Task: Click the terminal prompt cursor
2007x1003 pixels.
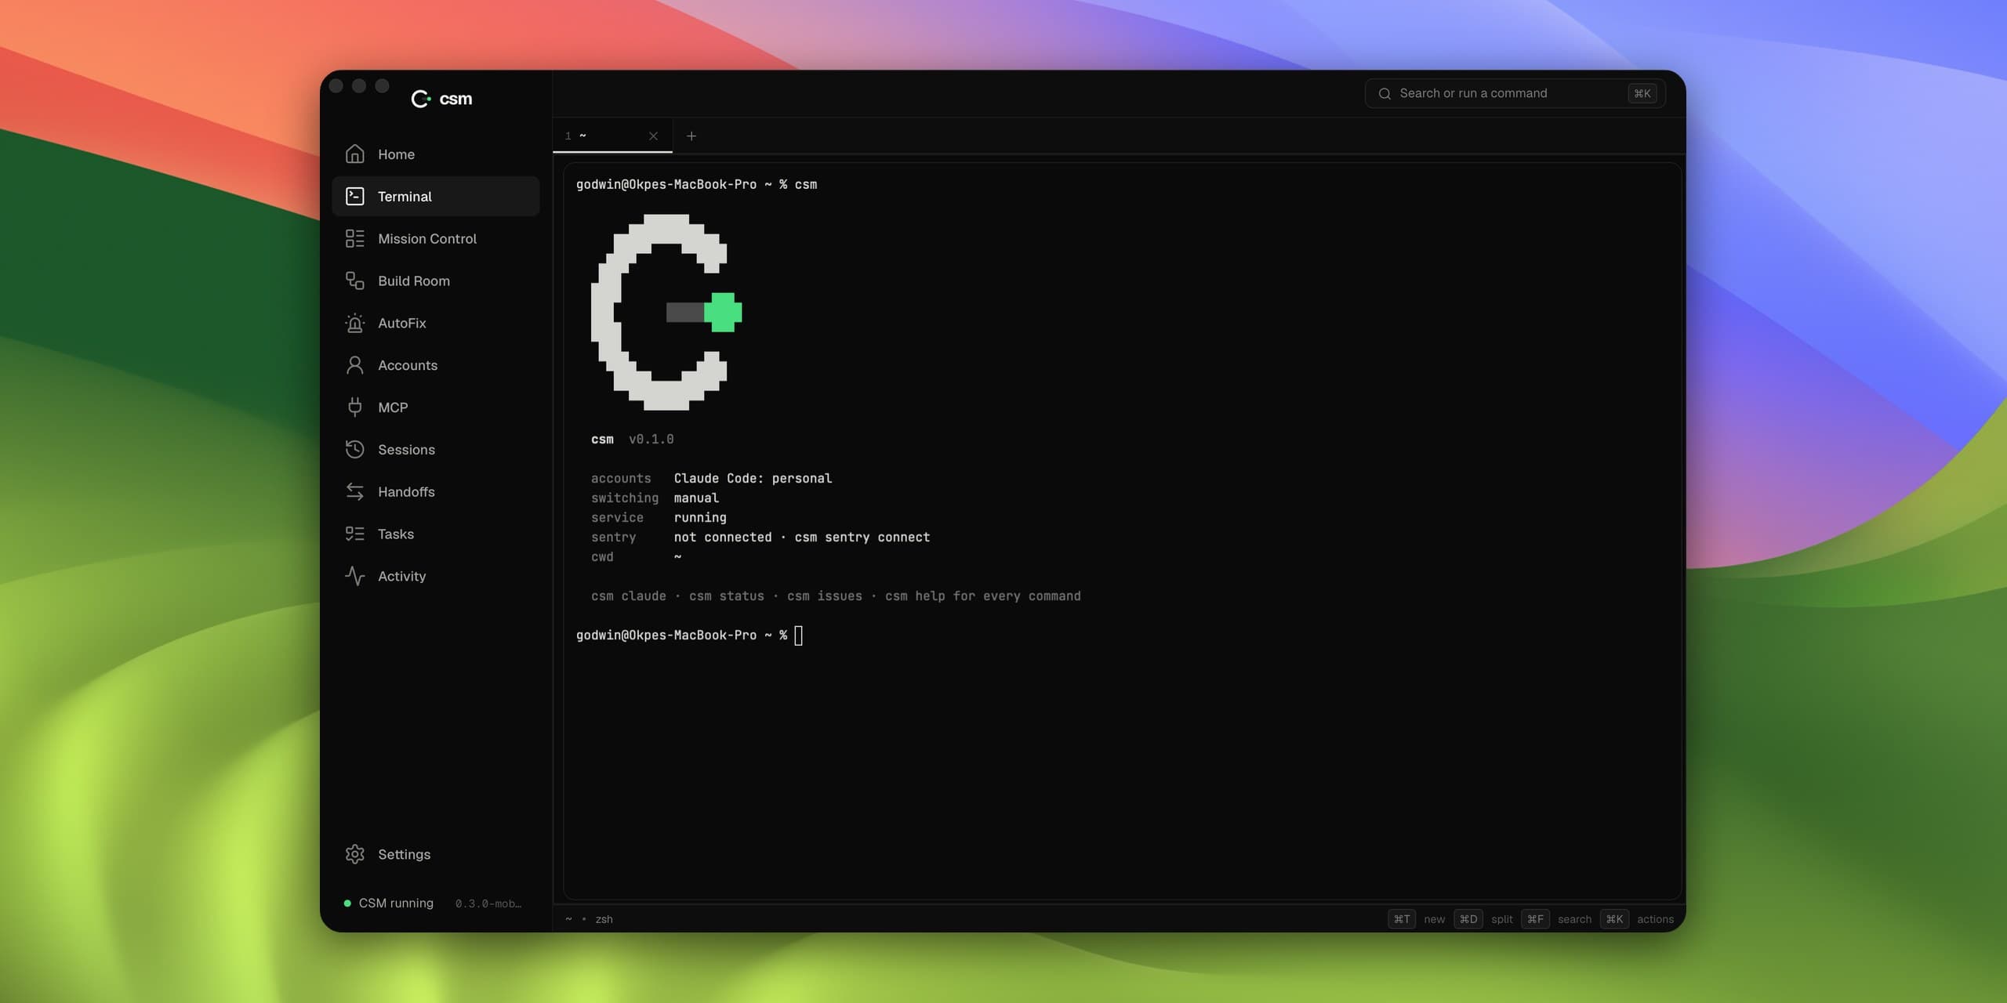Action: [x=798, y=635]
